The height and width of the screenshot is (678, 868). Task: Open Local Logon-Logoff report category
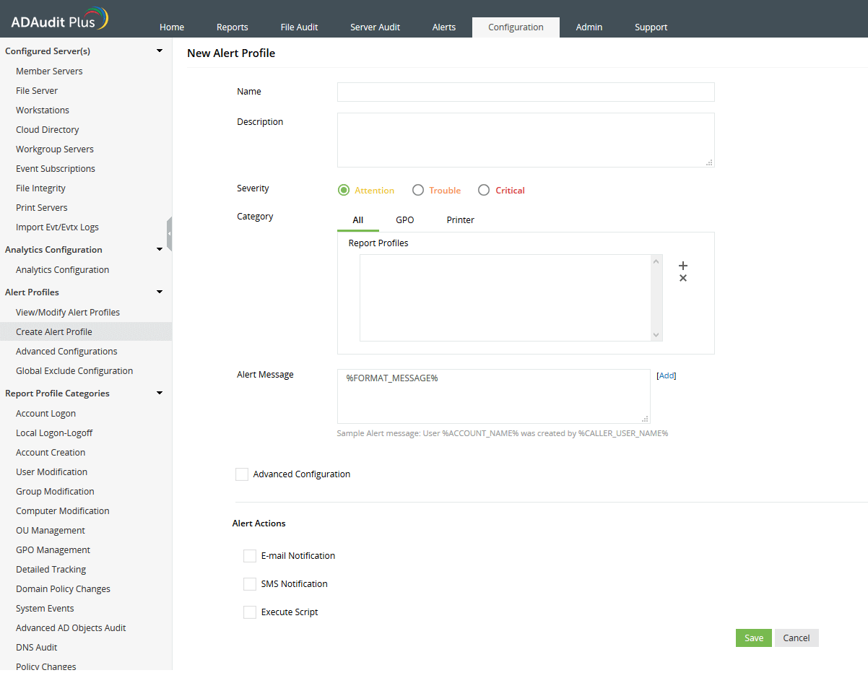click(54, 433)
